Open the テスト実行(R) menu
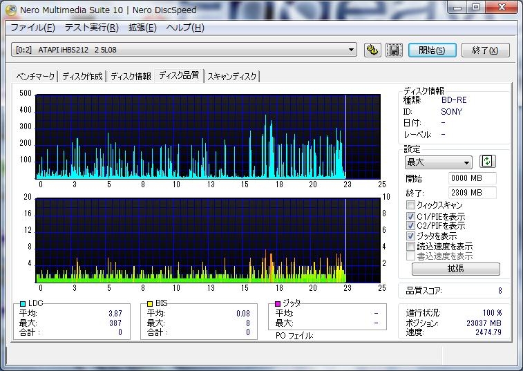This screenshot has height=371, width=523. (x=92, y=28)
